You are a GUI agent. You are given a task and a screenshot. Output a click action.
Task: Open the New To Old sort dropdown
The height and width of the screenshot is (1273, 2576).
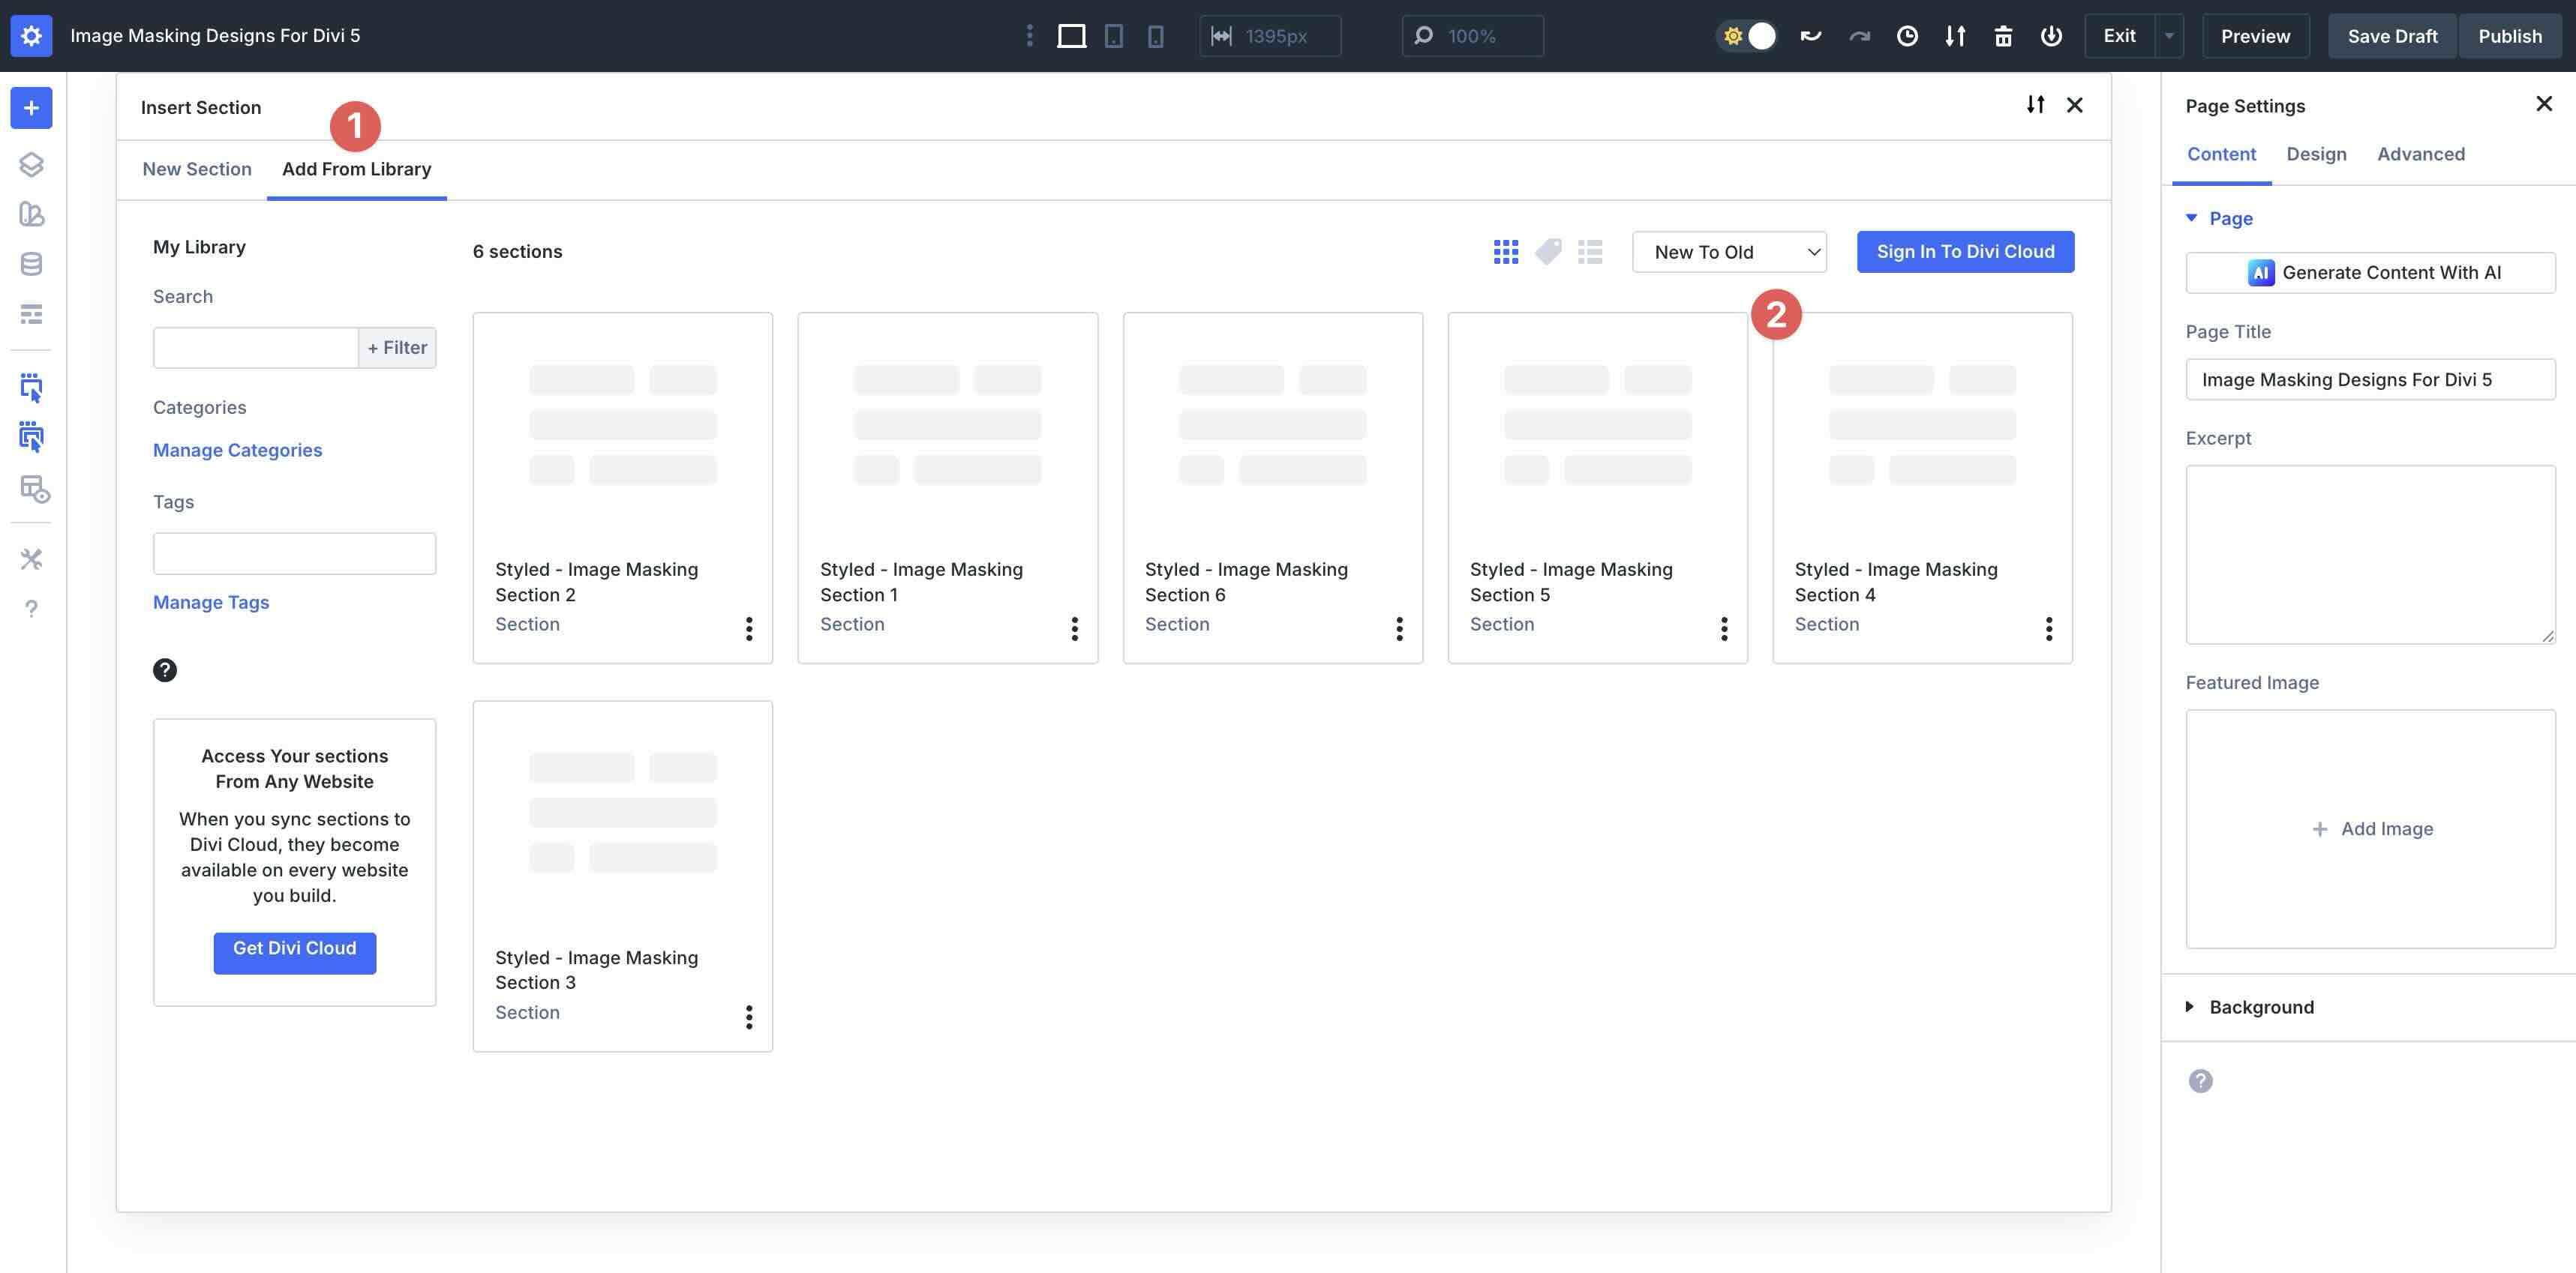point(1729,252)
